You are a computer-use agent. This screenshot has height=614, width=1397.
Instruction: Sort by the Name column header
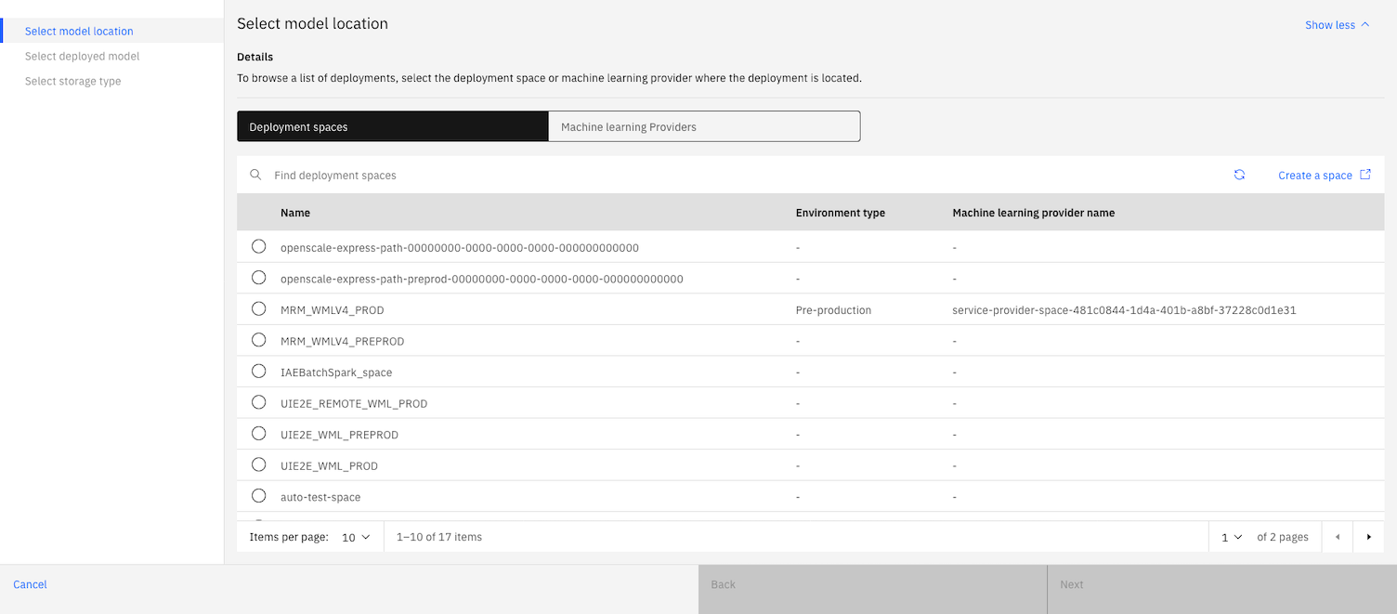coord(295,213)
